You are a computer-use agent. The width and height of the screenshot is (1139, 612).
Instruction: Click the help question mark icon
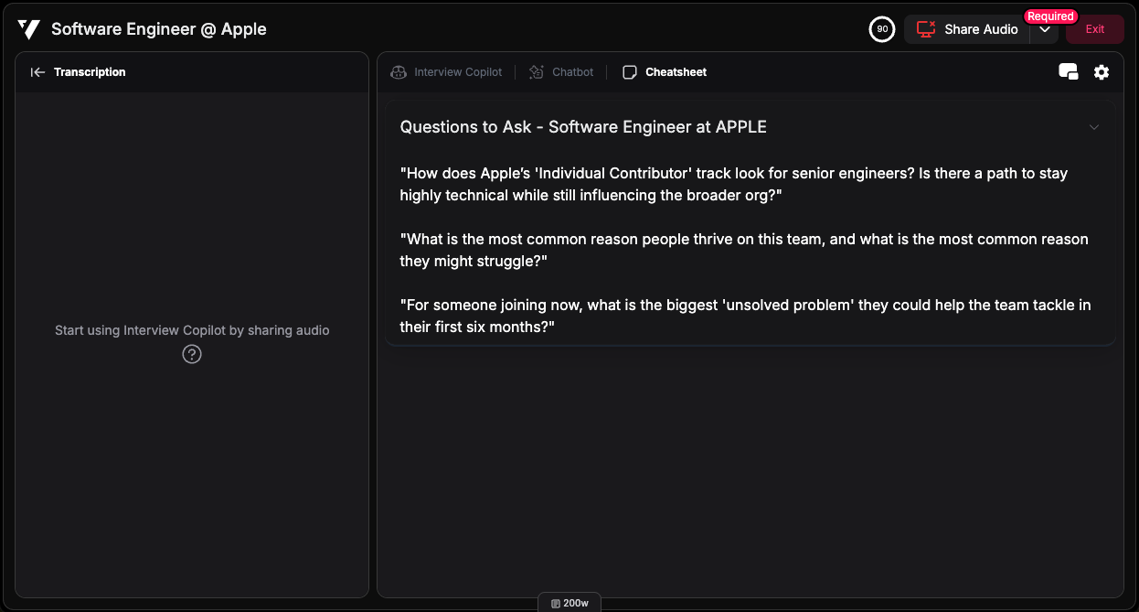192,354
